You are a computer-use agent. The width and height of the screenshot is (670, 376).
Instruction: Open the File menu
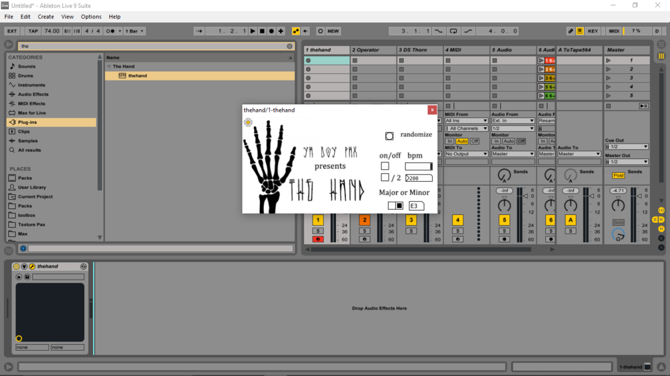point(9,17)
